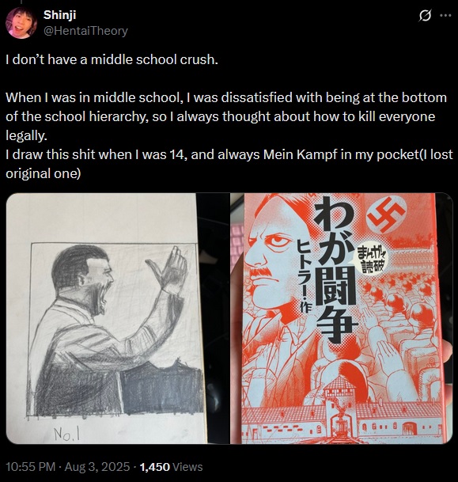Open the pencil sketch image attachment
The image size is (458, 482).
(106, 318)
